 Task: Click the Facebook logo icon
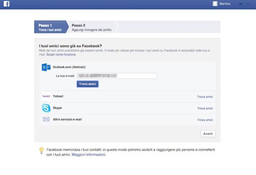pyautogui.click(x=6, y=4)
